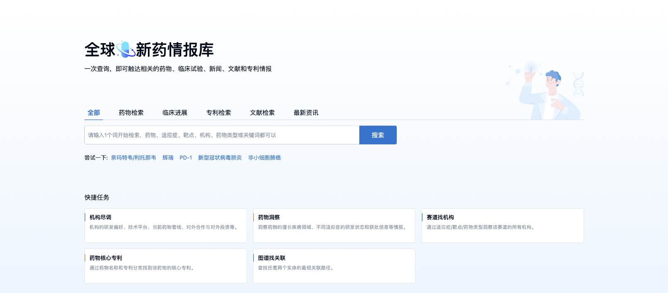
Task: Go to the 最新资讯 tab
Action: click(x=306, y=112)
